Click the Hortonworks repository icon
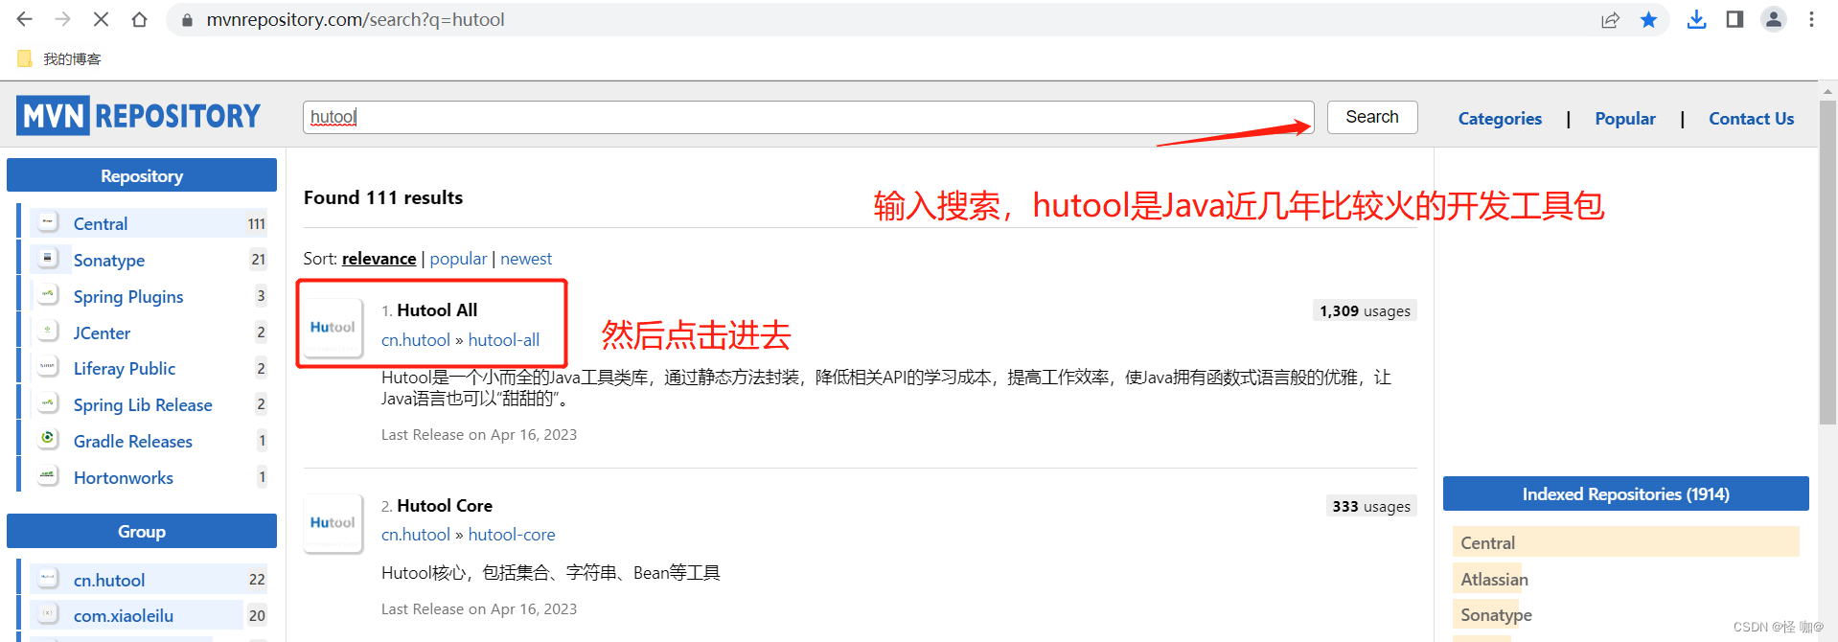Viewport: 1838px width, 642px height. 48,476
